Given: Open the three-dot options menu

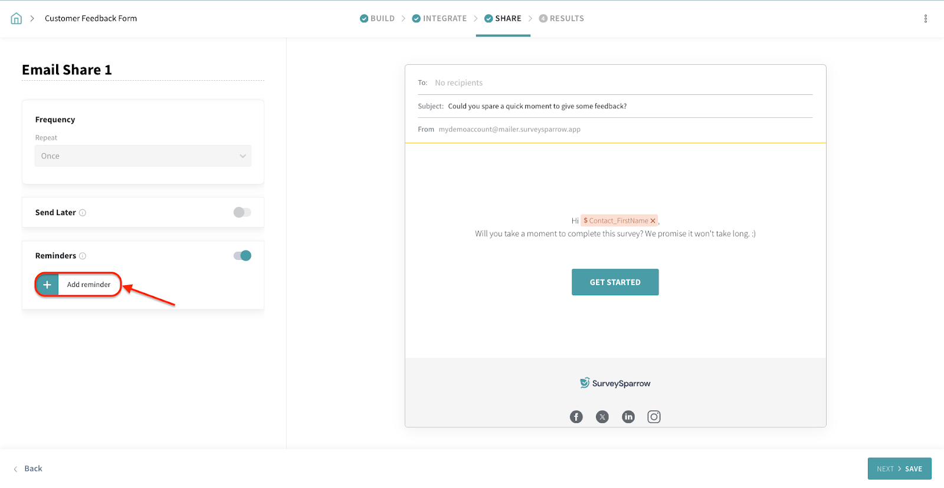Looking at the screenshot, I should tap(925, 18).
